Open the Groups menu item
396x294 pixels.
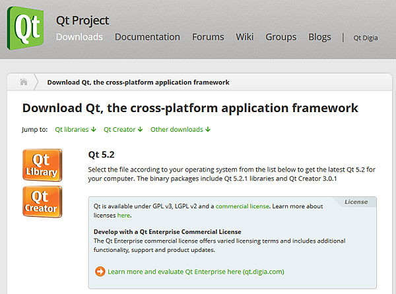coord(281,38)
